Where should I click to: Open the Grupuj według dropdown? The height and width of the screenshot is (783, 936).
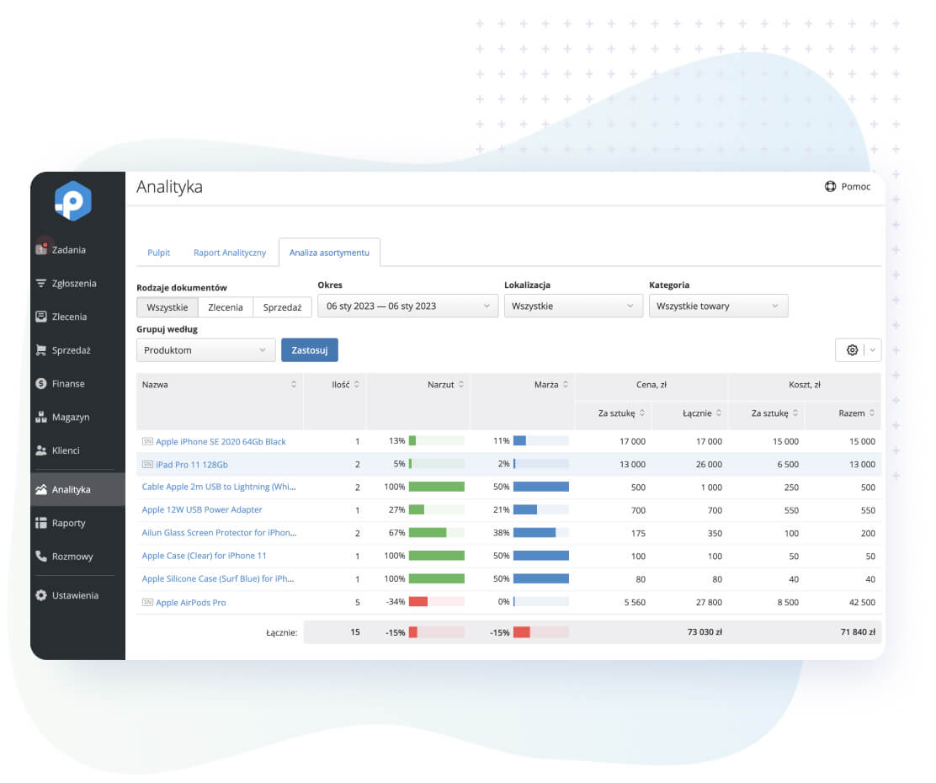point(205,349)
